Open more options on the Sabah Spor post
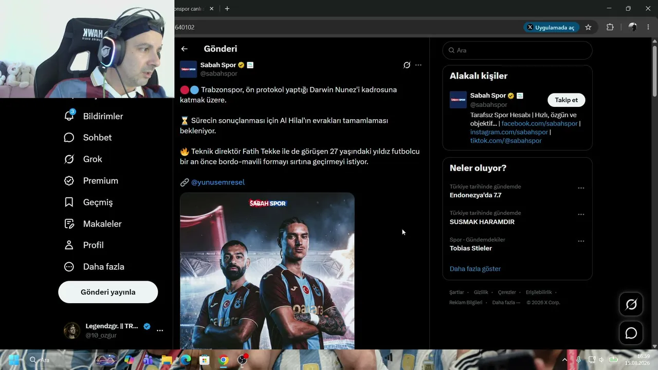The height and width of the screenshot is (370, 658). coord(418,65)
